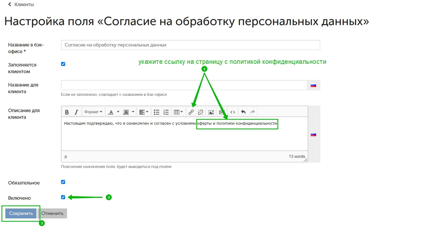Click the editor resize handle
The width and height of the screenshot is (430, 232).
[306, 160]
